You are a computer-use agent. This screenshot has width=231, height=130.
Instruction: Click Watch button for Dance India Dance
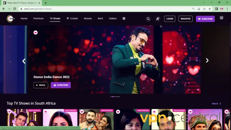pos(41,85)
